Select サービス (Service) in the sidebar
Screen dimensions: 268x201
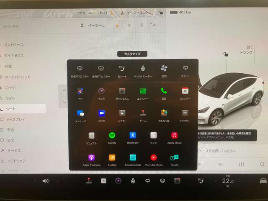tap(14, 151)
